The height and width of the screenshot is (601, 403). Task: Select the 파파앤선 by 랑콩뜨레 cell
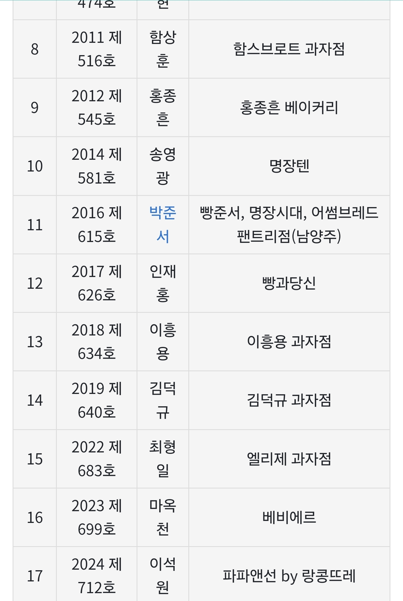[289, 576]
